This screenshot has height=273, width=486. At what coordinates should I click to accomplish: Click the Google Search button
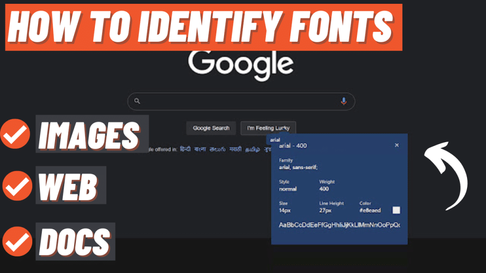211,128
